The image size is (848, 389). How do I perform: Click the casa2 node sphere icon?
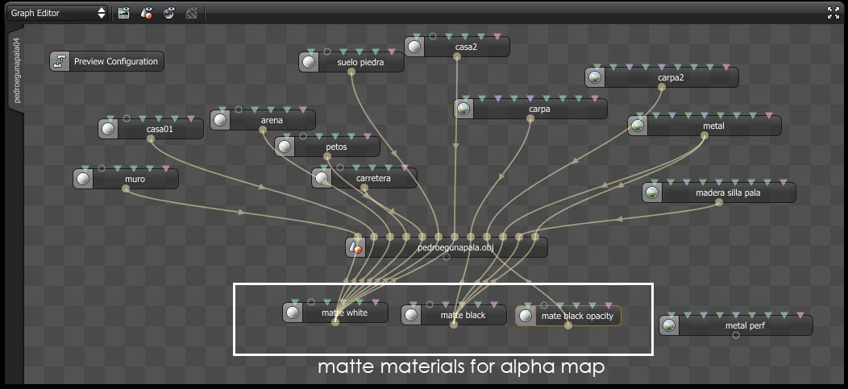(x=414, y=47)
